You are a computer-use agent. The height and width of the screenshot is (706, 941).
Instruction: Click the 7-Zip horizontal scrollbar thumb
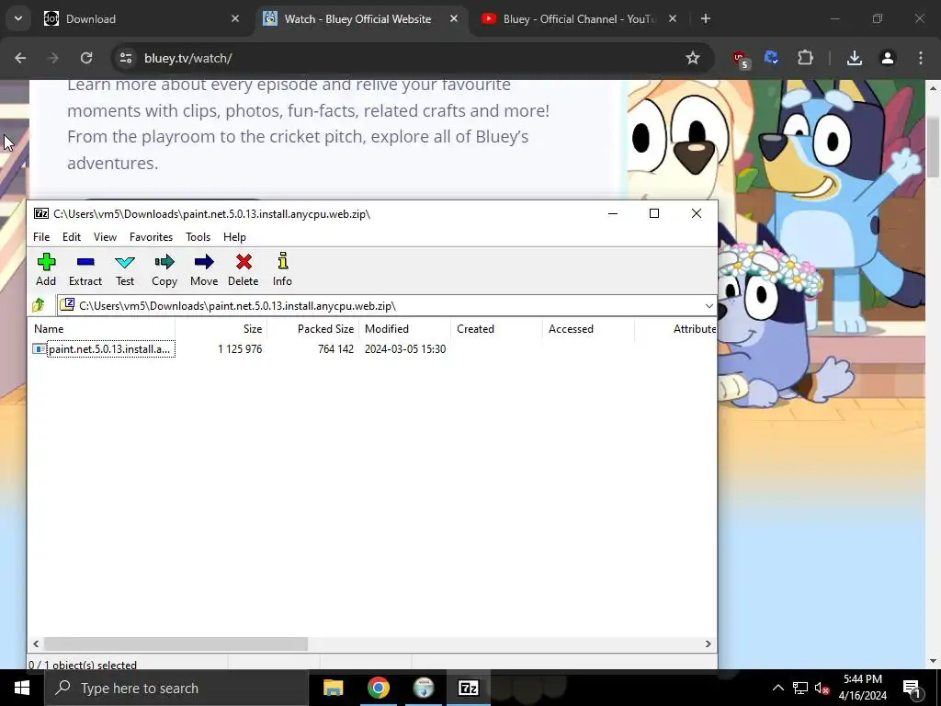(x=176, y=643)
